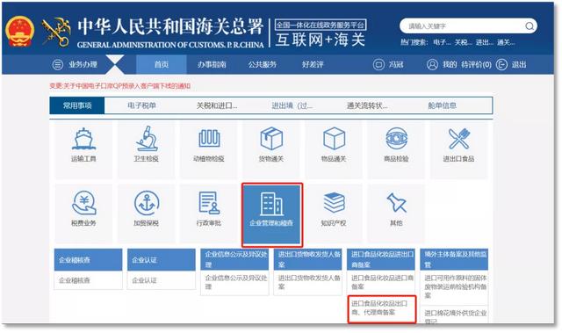
Task: Click the customs key emblem logo
Action: pos(56,32)
